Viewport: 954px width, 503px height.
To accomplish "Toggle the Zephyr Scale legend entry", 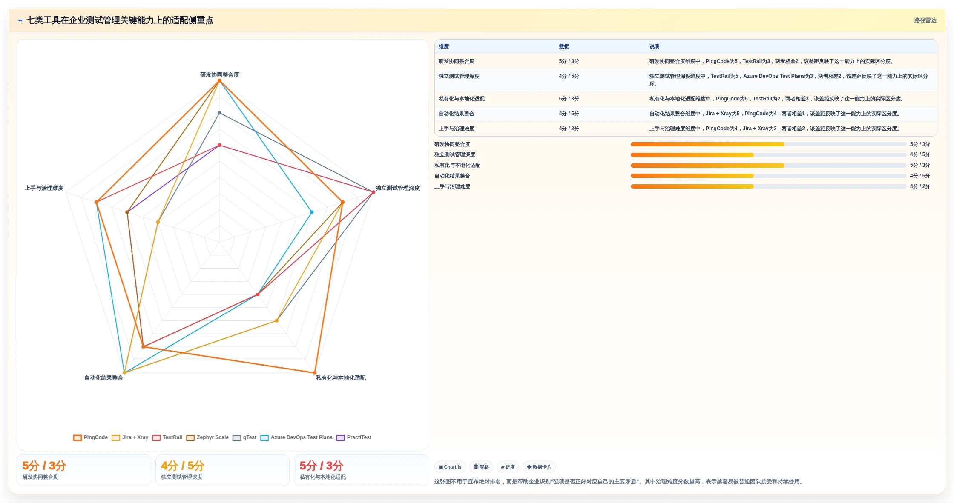I will point(207,437).
